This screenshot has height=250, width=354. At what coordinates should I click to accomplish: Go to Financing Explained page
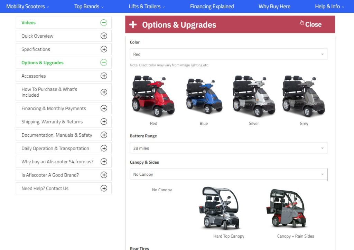212,6
